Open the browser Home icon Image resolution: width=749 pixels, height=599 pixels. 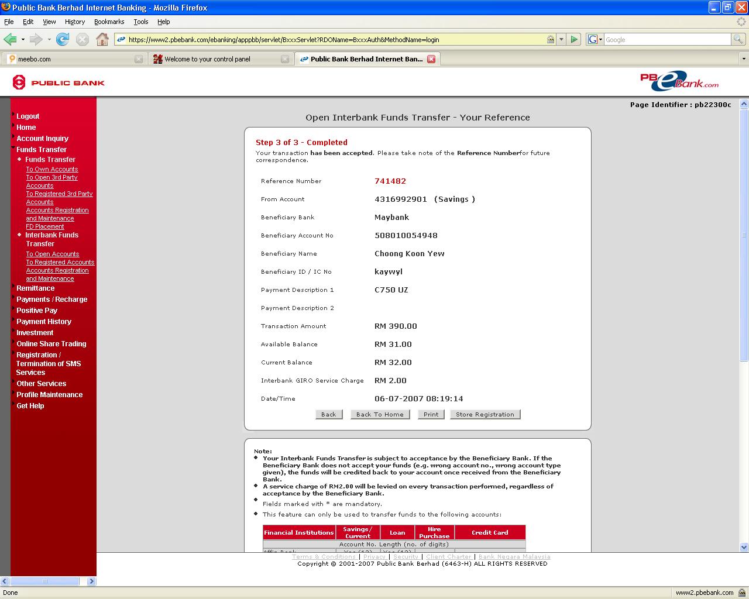pos(102,39)
